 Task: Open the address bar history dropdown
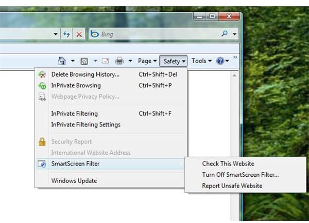[56, 34]
